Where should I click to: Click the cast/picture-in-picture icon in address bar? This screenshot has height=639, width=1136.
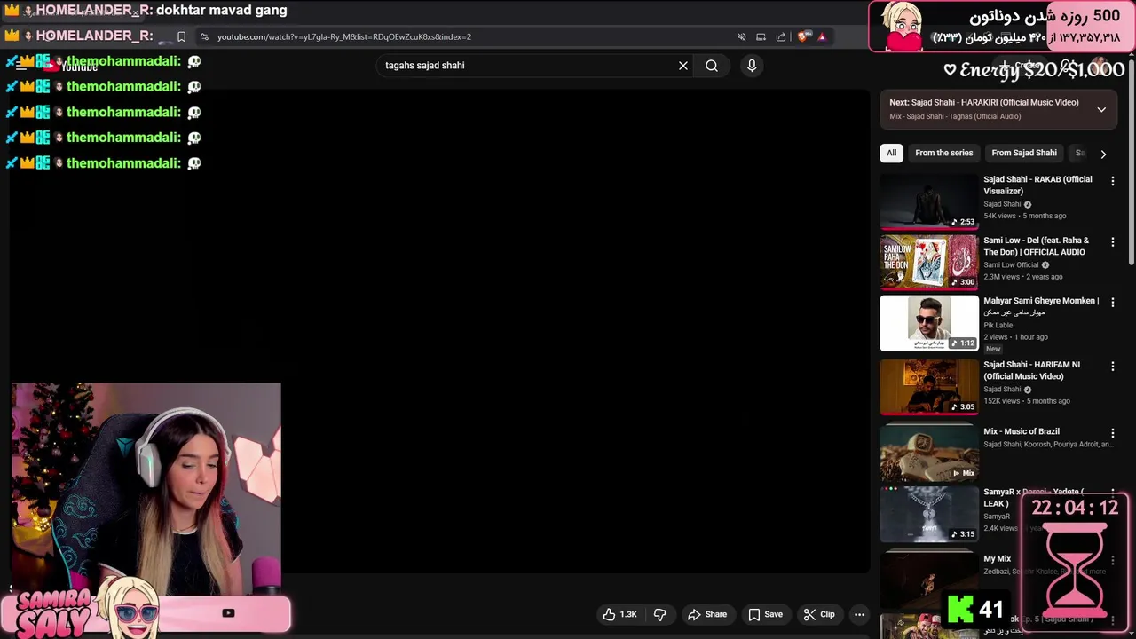point(761,37)
